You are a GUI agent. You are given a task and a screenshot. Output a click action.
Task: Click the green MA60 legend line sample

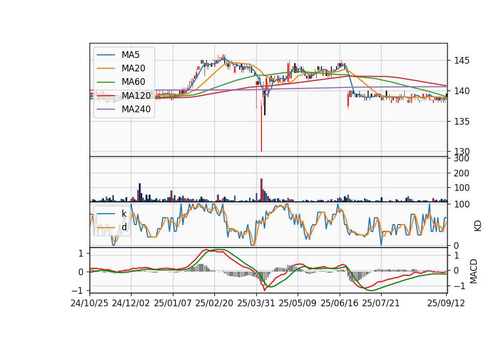click(x=106, y=82)
